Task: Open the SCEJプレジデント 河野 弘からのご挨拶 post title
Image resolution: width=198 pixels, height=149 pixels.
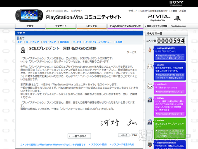Action: tap(63, 48)
